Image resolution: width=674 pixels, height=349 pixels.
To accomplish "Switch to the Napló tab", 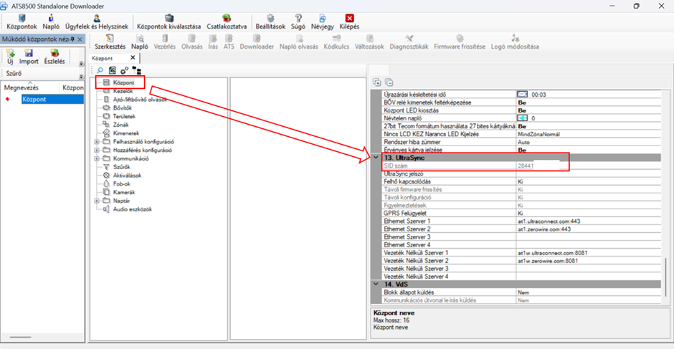I will pyautogui.click(x=139, y=46).
